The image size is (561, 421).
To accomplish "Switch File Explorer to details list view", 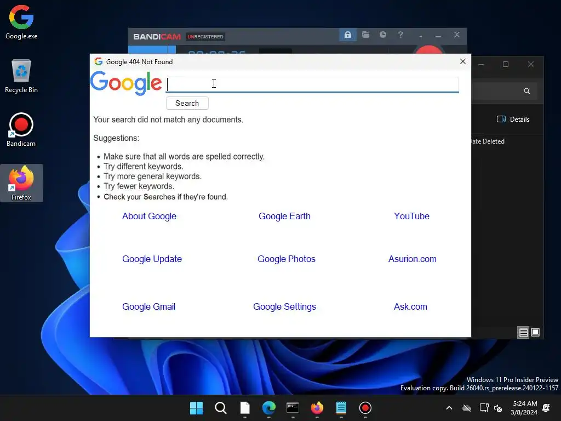I will click(523, 333).
